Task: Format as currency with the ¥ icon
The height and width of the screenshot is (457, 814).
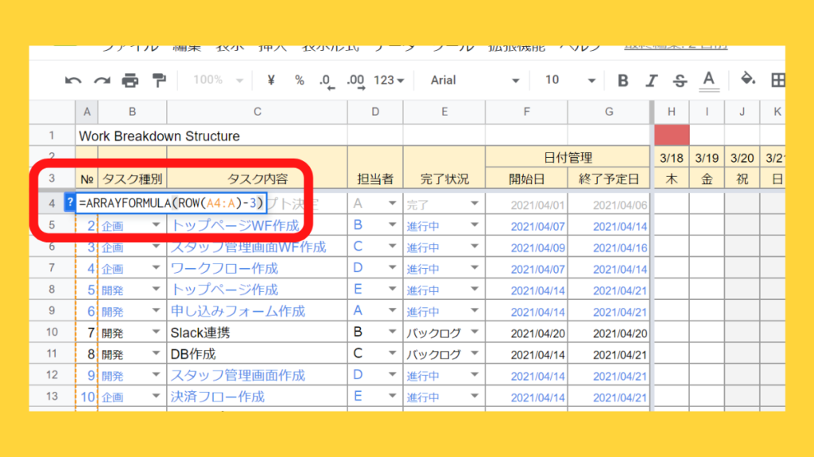Action: coord(271,80)
